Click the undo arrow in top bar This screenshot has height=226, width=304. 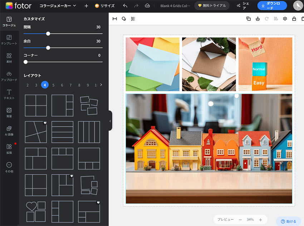coord(125,6)
